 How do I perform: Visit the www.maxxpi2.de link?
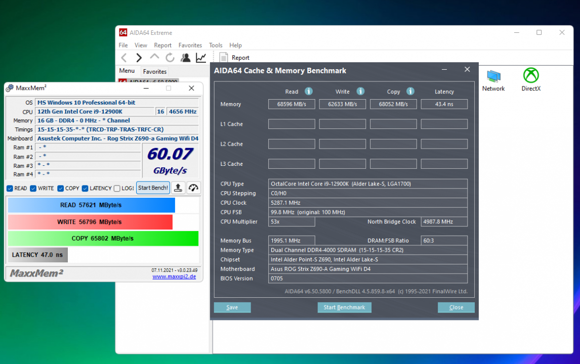[174, 277]
